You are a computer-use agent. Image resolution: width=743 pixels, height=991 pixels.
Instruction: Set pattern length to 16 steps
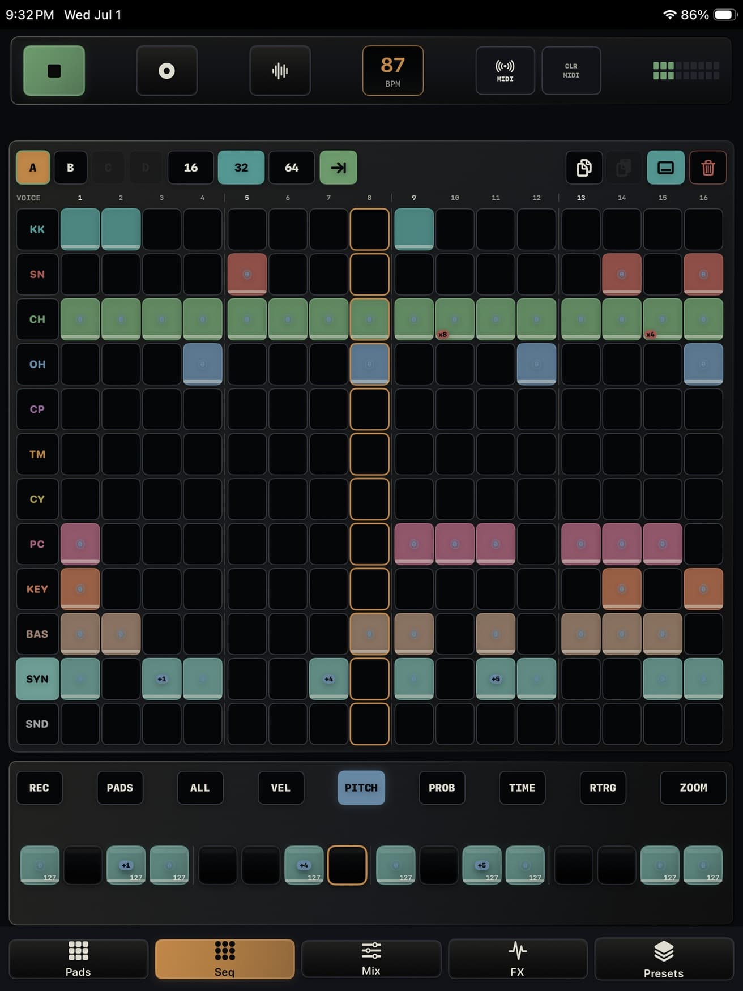coord(191,168)
